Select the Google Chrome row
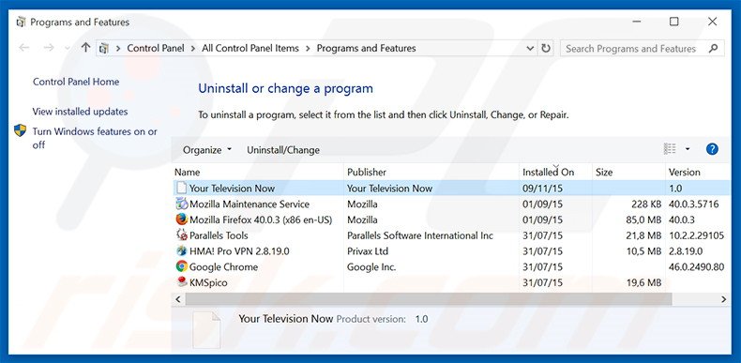This screenshot has width=741, height=363. coord(451,266)
